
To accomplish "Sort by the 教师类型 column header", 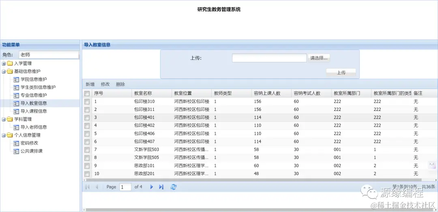I will click(x=232, y=93).
